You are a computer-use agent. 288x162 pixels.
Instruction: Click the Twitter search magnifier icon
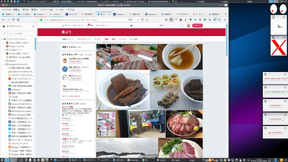[x=182, y=26]
